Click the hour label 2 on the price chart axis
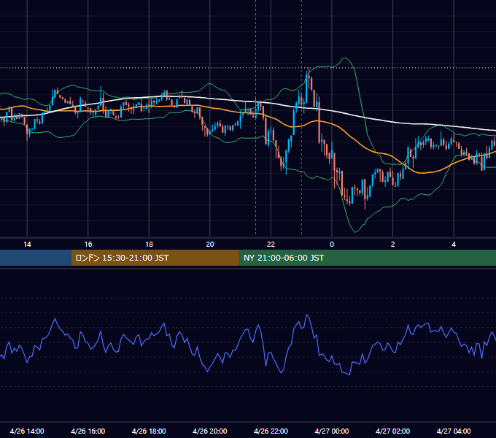The height and width of the screenshot is (438, 496). tap(393, 245)
